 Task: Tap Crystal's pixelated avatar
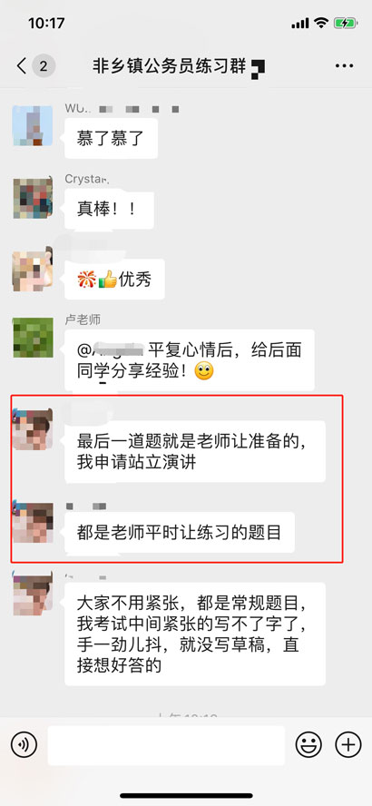(33, 197)
